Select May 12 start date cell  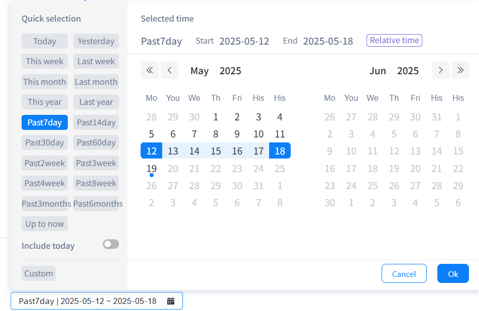152,151
